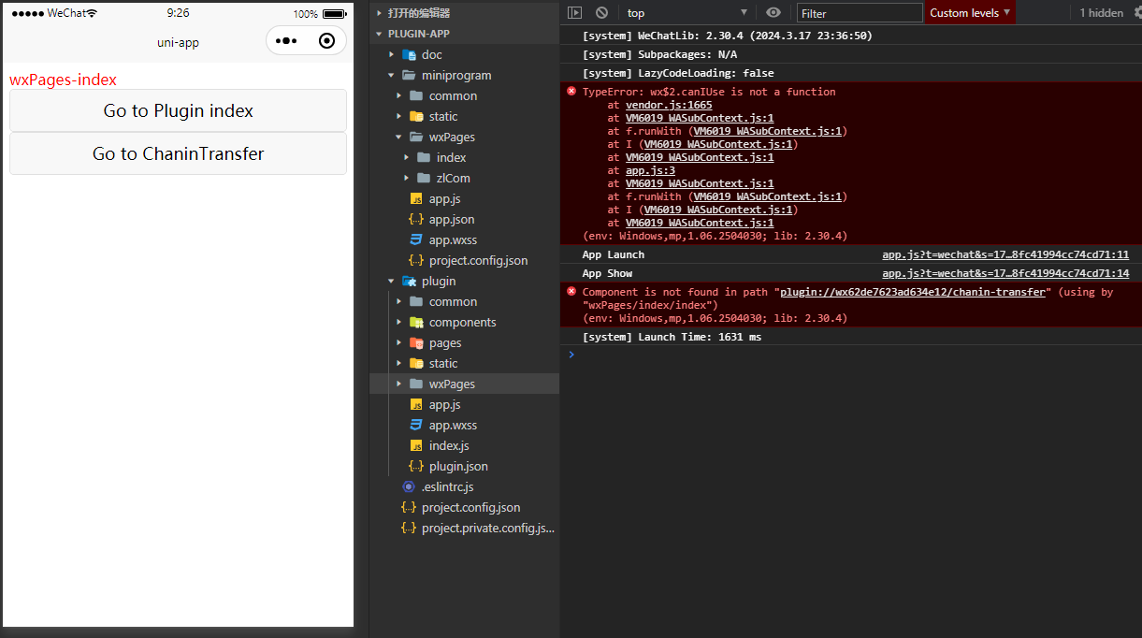Viewport: 1142px width, 638px height.
Task: Open app.wxss under miniprogram folder
Action: tap(453, 239)
